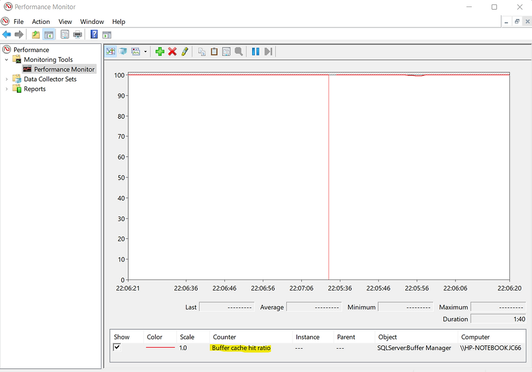Click the Duration field showing 1:40
Screen dimensions: 532x372
pos(498,319)
